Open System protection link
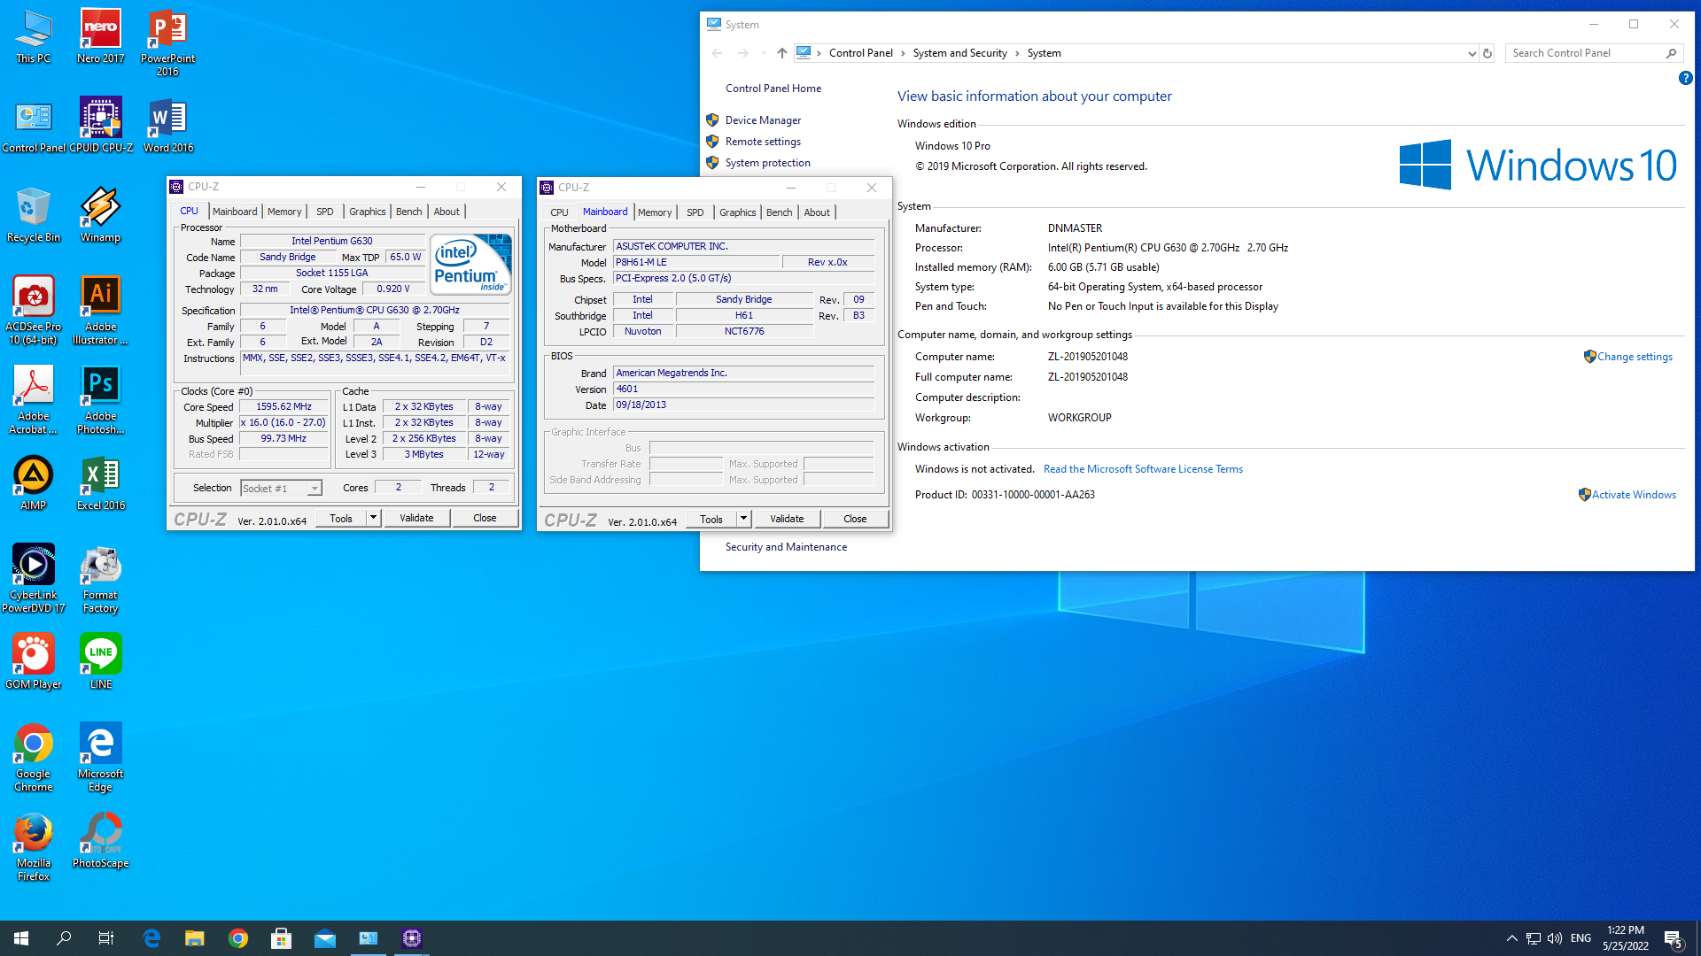The height and width of the screenshot is (956, 1701). coord(767,163)
